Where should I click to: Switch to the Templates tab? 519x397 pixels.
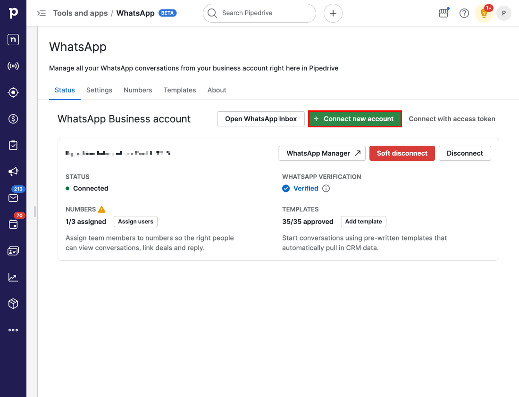(180, 90)
